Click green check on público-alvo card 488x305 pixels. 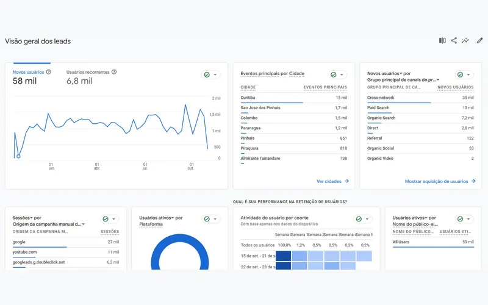click(x=460, y=219)
